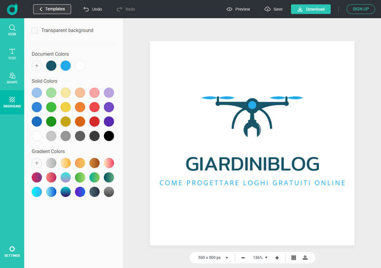Click the SIGN UP button
381x268 pixels.
[361, 9]
